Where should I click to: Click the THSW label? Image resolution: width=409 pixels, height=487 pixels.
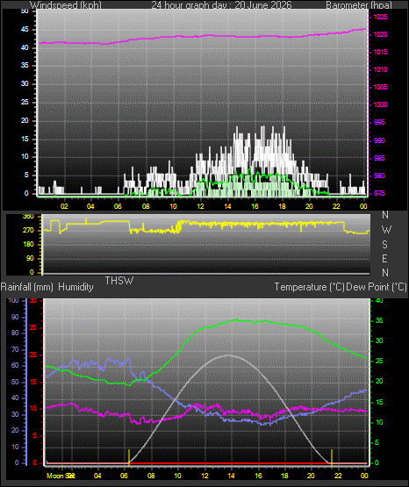119,281
